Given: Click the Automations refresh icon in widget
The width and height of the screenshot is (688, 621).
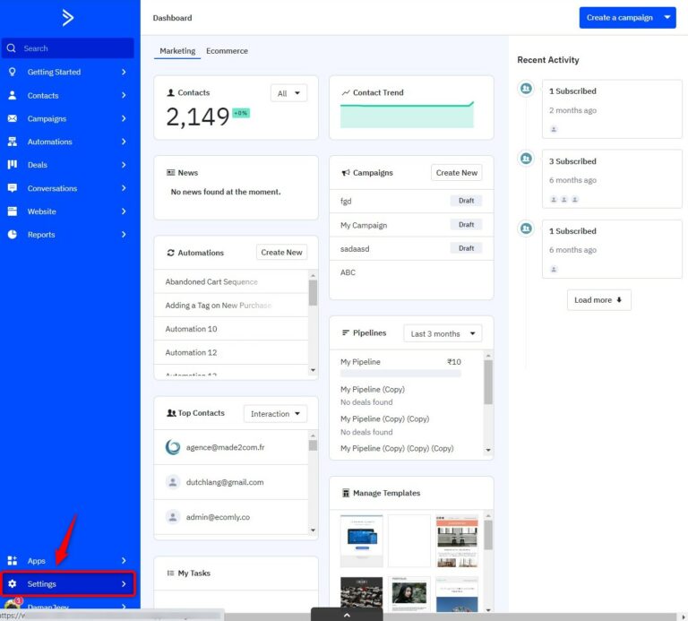Looking at the screenshot, I should [171, 253].
